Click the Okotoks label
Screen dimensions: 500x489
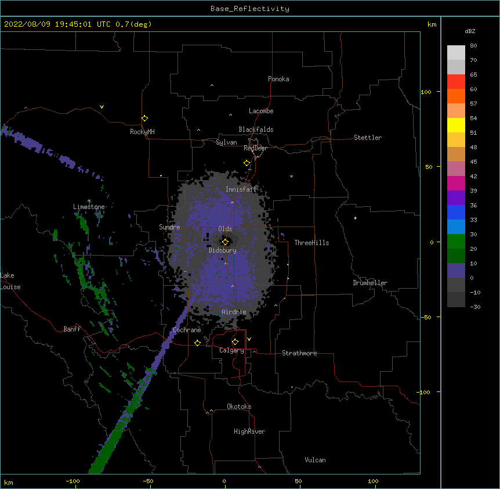point(239,407)
